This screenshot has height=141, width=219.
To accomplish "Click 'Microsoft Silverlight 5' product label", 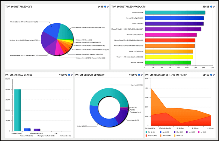I will [134, 18].
